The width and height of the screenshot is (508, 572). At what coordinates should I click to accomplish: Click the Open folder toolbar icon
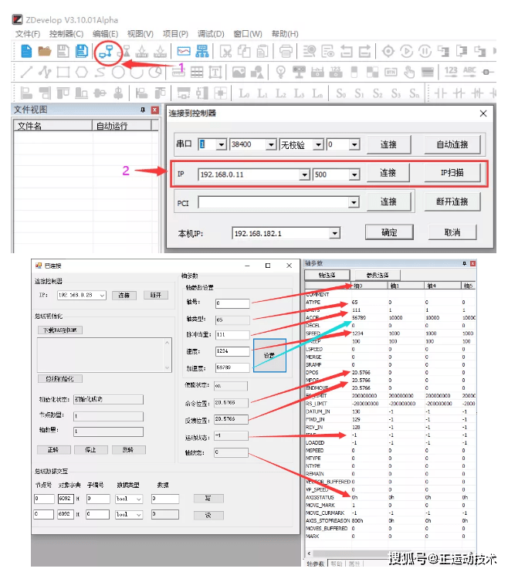[x=45, y=51]
